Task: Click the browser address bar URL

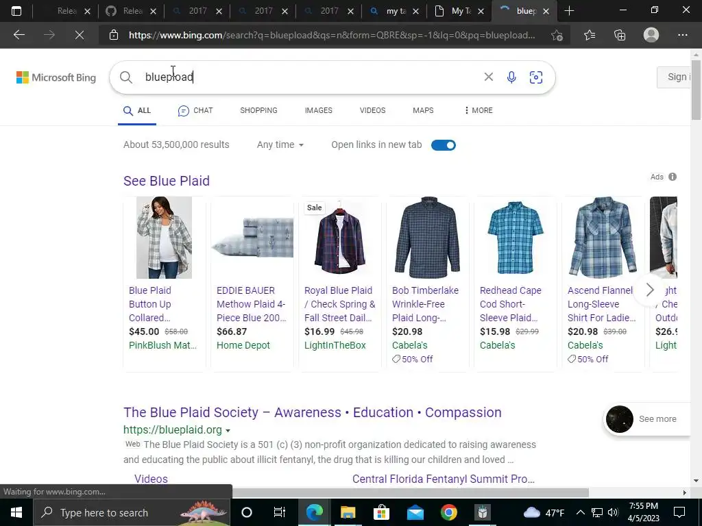Action: [332, 35]
